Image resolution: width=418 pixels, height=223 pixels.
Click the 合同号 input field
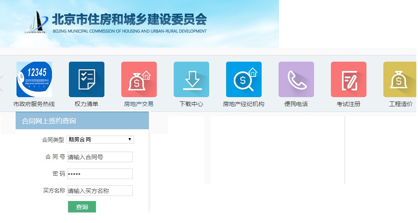(x=100, y=157)
